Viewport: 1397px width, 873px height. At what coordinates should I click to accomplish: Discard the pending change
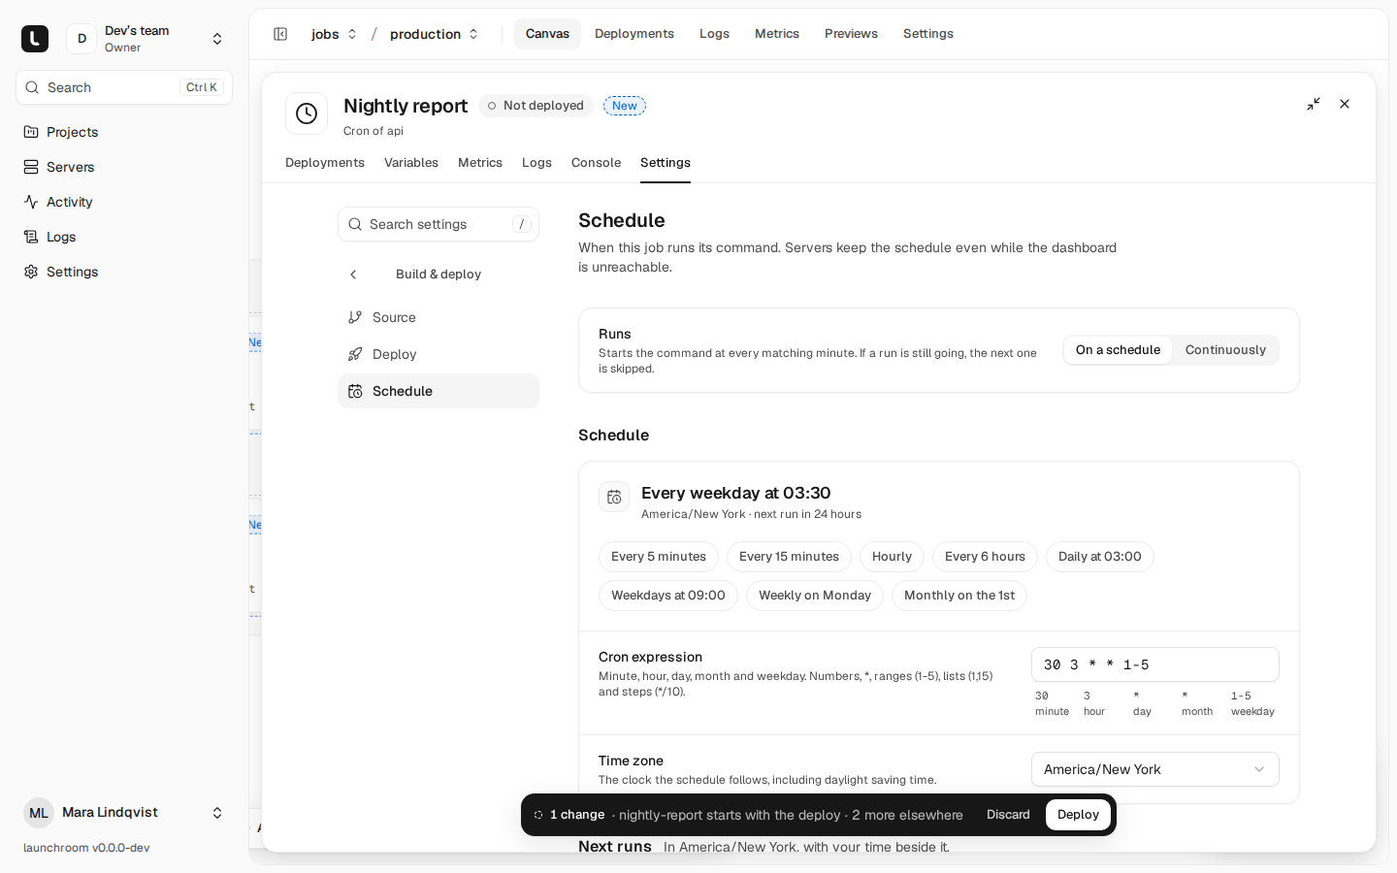click(x=1008, y=815)
